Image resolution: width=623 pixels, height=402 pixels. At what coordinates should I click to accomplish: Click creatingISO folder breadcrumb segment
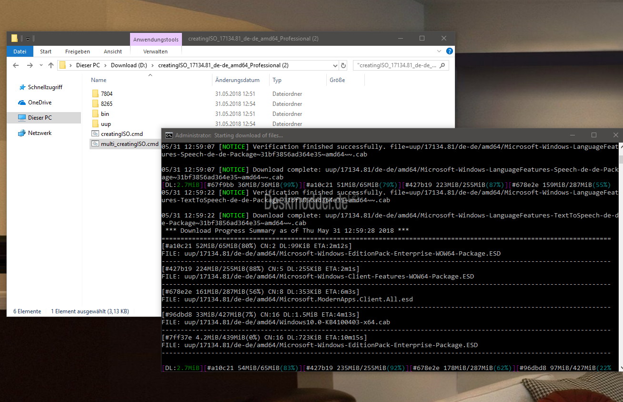(x=223, y=65)
